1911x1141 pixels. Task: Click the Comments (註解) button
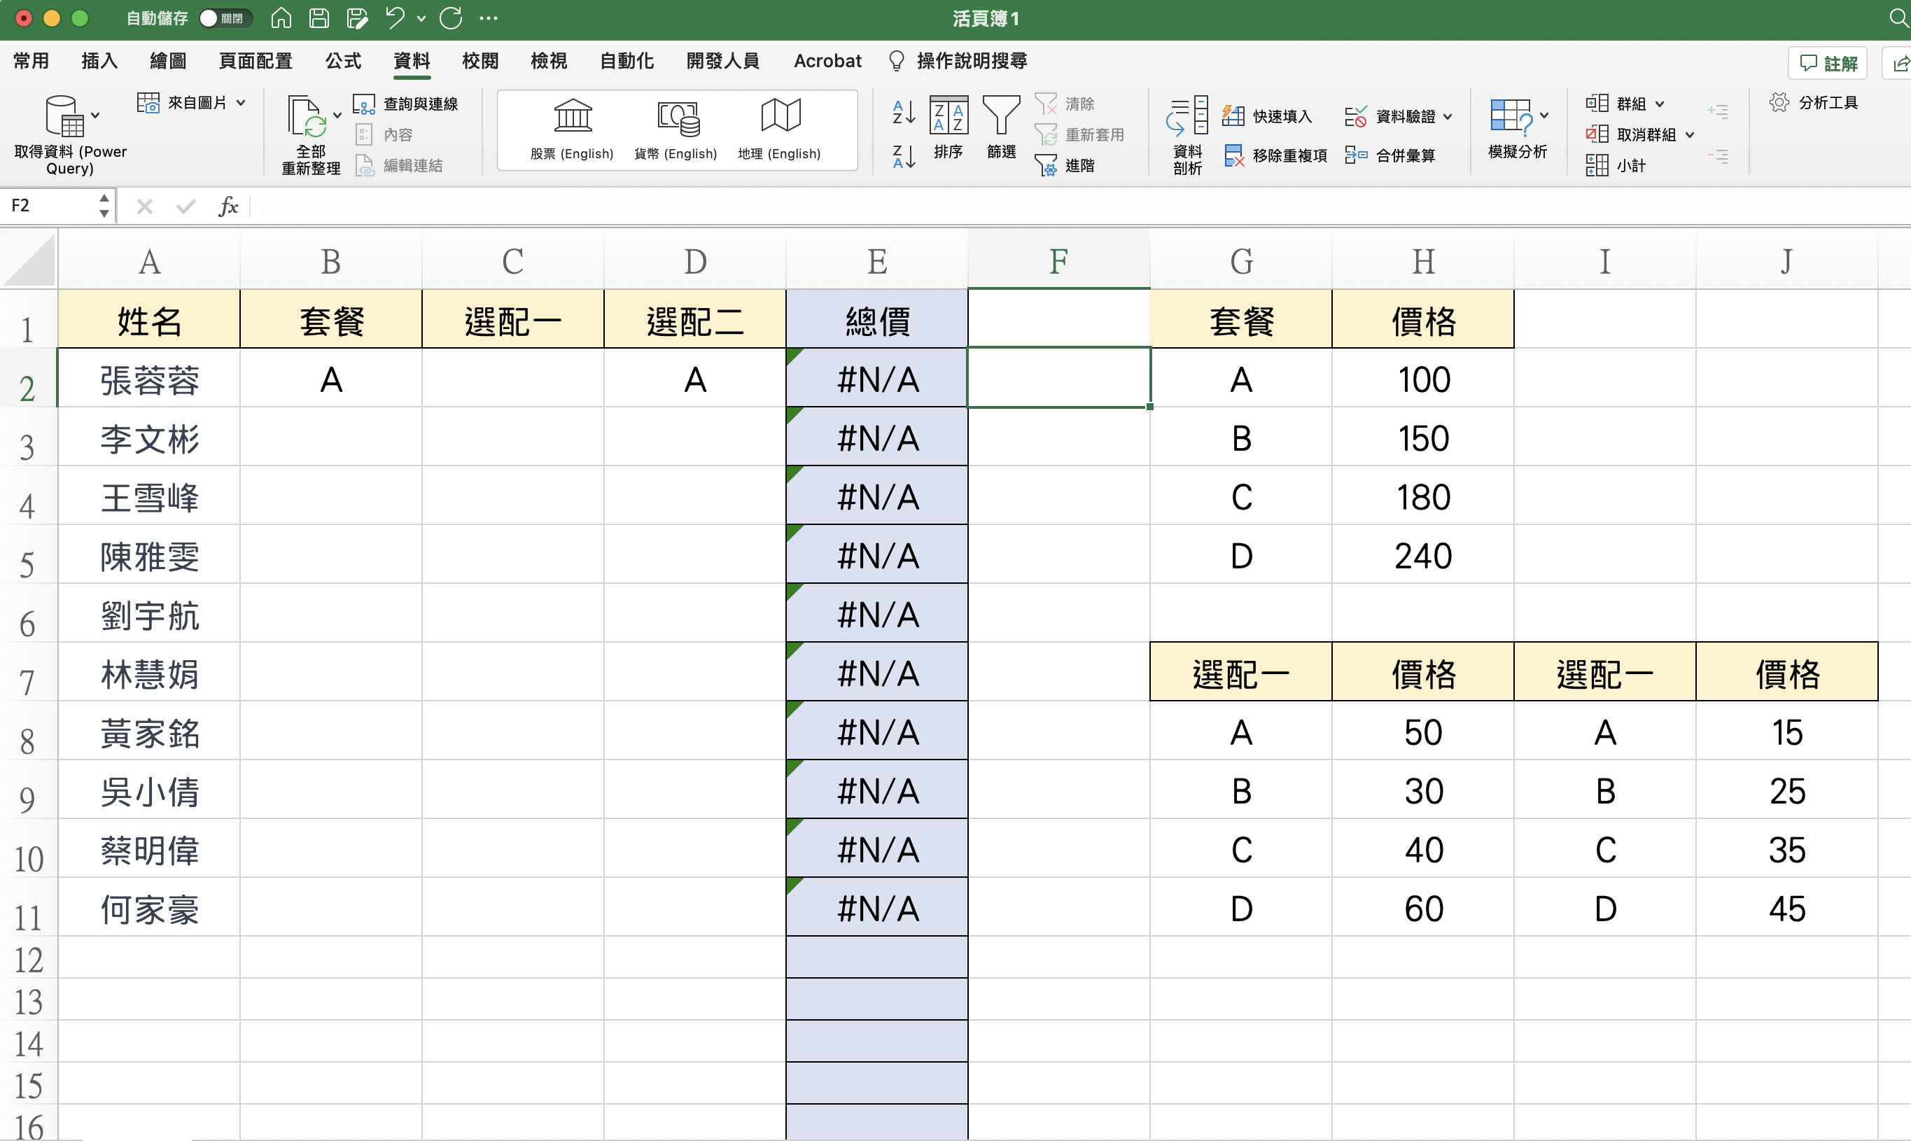coord(1828,63)
